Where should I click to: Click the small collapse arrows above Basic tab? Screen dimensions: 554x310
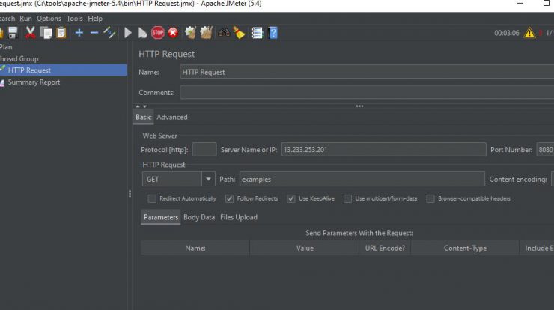pyautogui.click(x=141, y=106)
